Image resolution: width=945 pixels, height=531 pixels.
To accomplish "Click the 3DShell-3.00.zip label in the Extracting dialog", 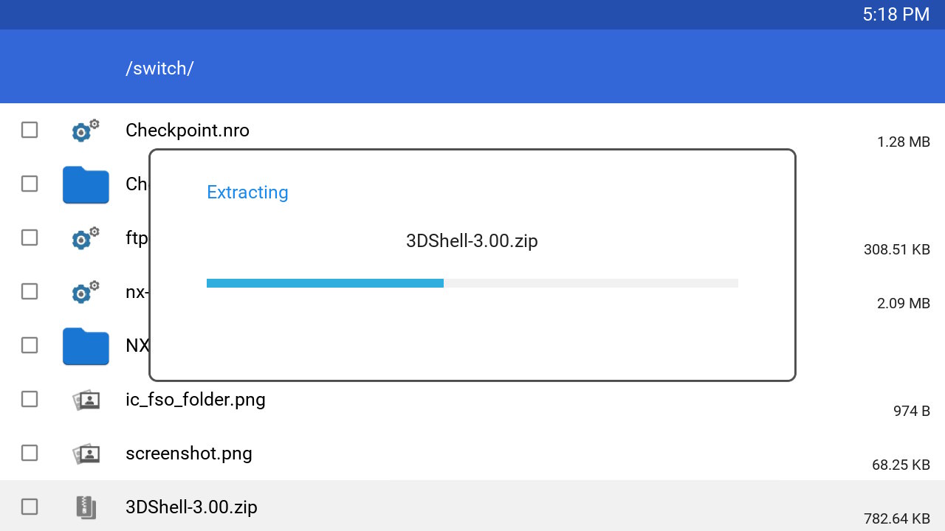I will click(472, 241).
